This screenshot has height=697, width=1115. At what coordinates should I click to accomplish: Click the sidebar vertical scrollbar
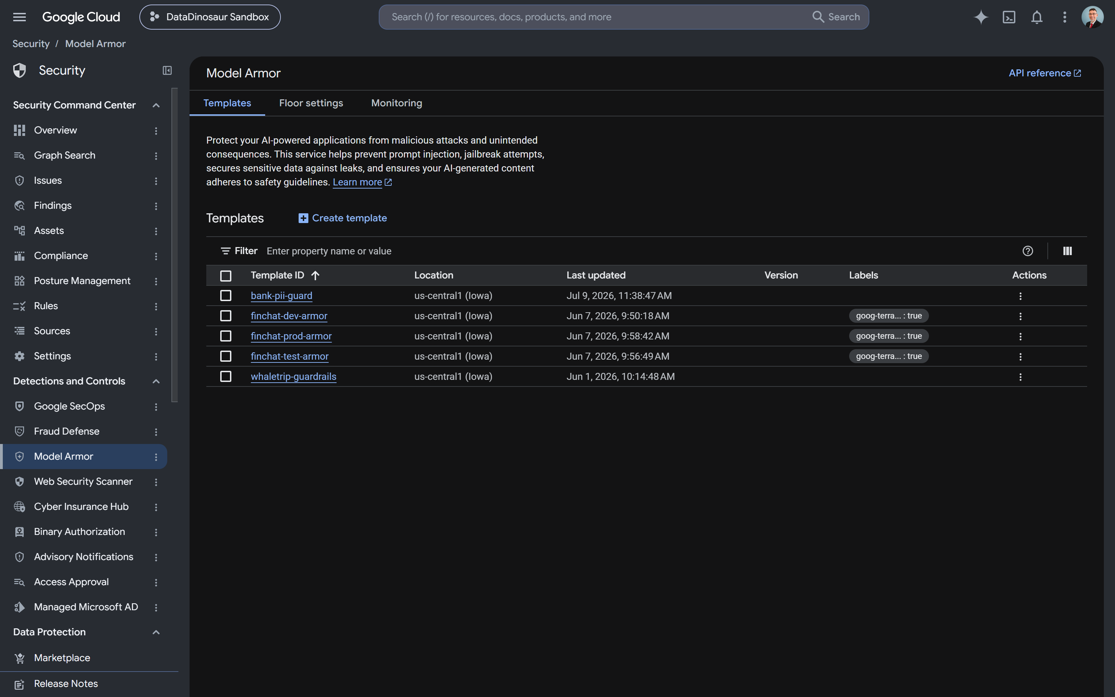[x=175, y=245]
